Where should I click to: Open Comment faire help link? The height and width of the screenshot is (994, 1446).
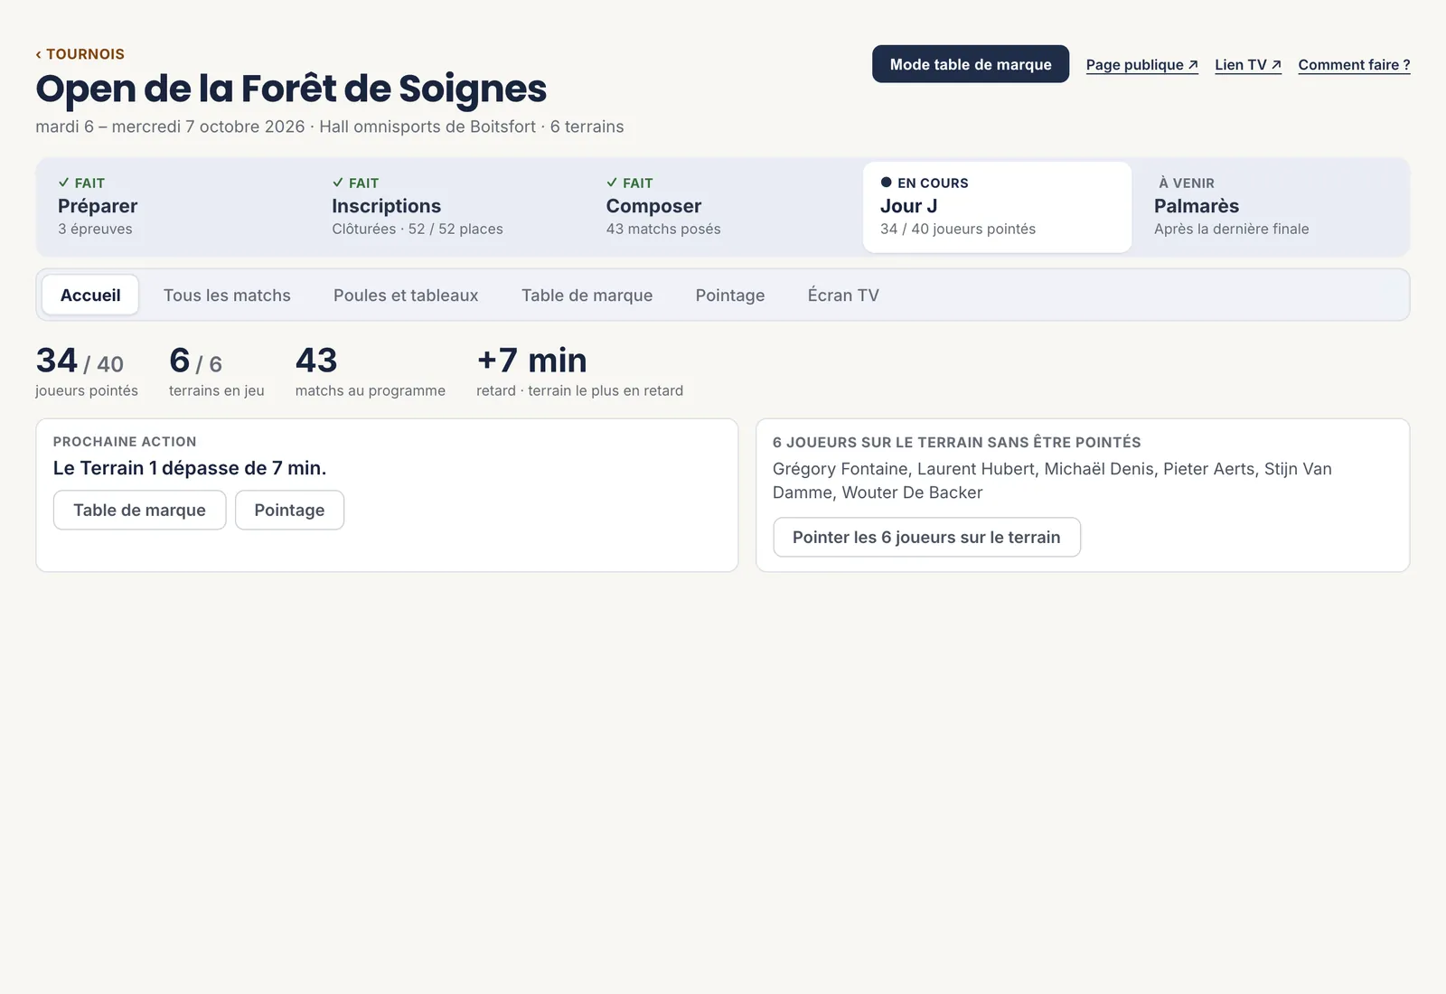coord(1354,65)
